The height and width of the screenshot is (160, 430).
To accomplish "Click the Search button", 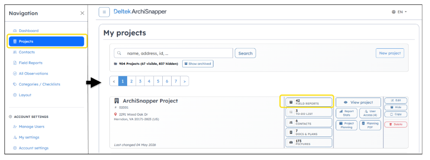I will 245,53.
